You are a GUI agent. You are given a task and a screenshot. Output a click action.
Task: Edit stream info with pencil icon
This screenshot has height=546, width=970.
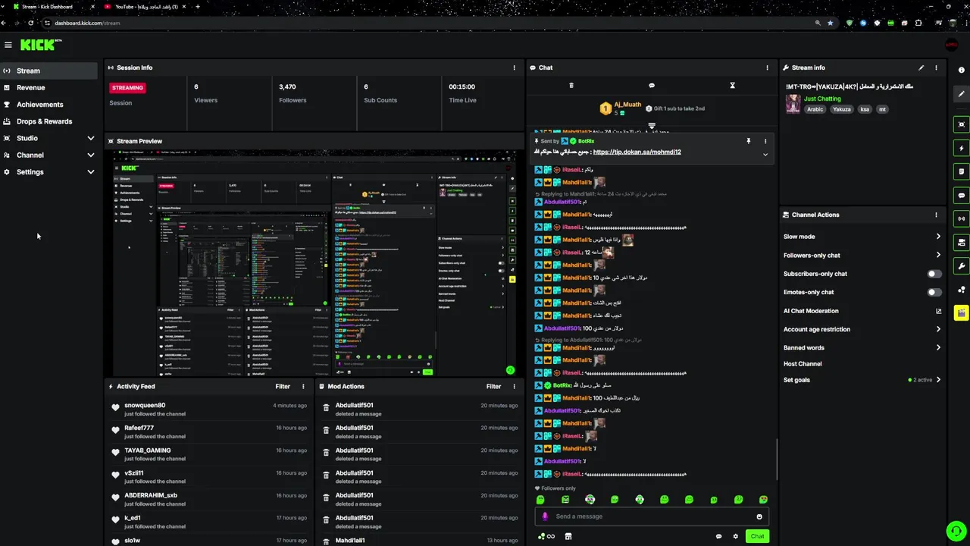pos(921,67)
